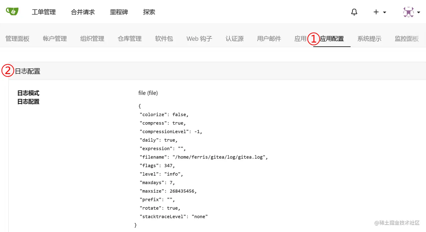426x232 pixels.
Task: Click the Gitea logo icon
Action: tap(12, 12)
